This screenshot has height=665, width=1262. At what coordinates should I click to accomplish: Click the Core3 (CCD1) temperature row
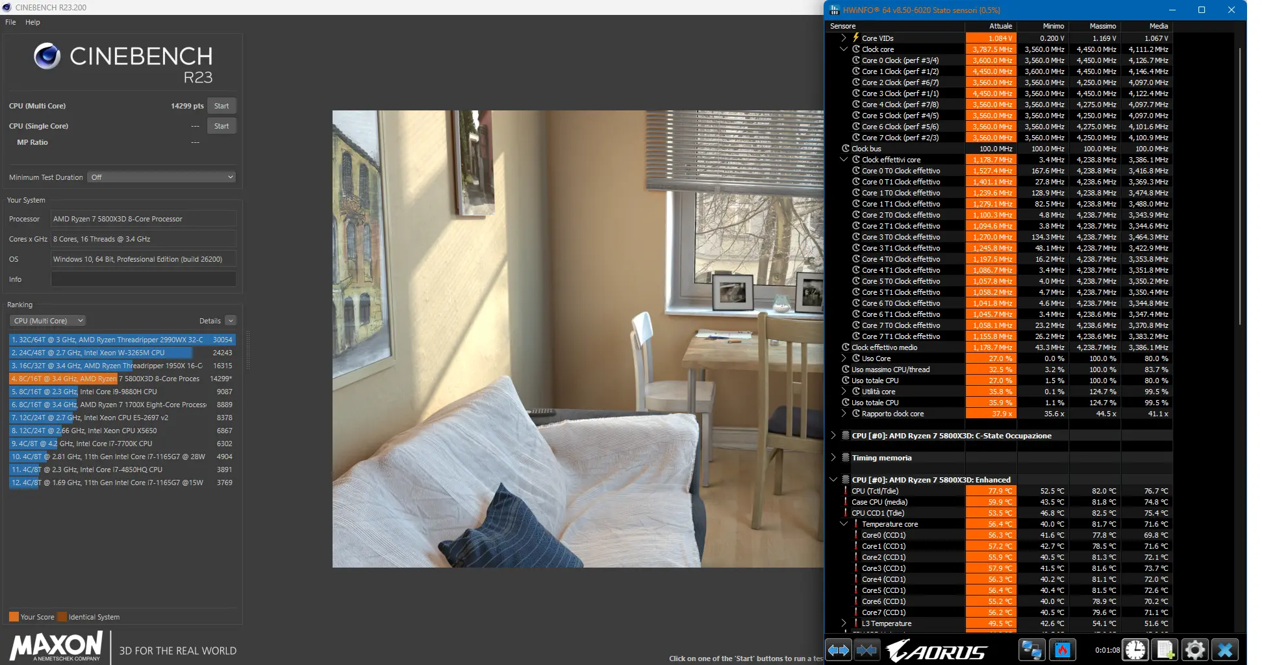[x=1000, y=568]
